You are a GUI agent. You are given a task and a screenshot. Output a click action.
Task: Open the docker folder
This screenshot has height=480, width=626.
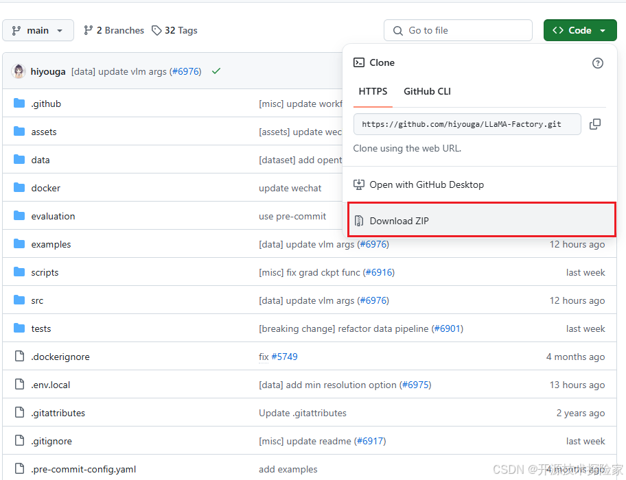[45, 188]
